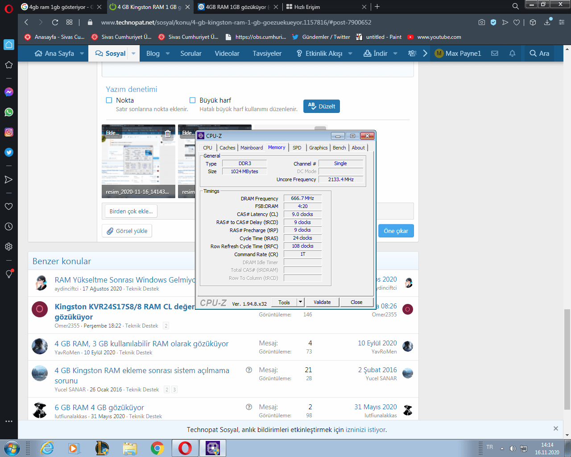Open CPU-Z from the Windows taskbar
This screenshot has height=457, width=571.
(213, 448)
